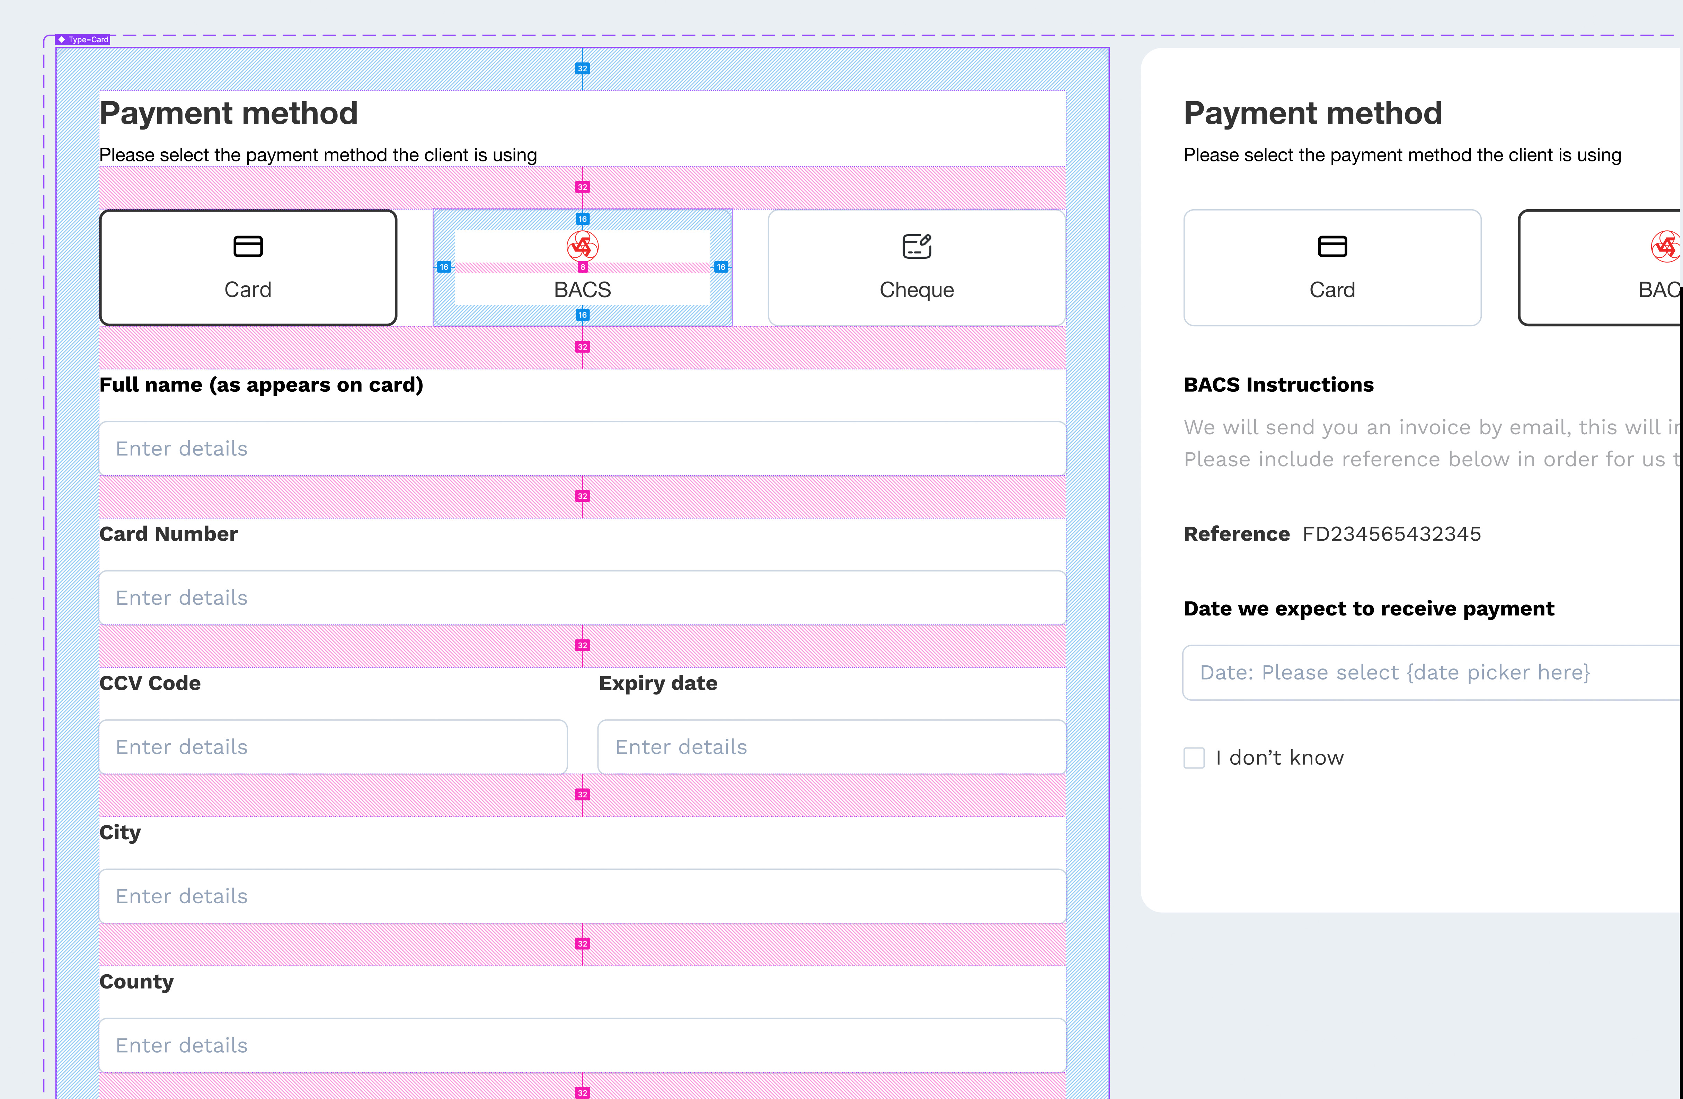Click the County label

pos(136,982)
